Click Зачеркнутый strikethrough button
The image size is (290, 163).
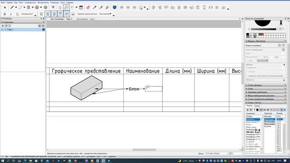(x=27, y=14)
